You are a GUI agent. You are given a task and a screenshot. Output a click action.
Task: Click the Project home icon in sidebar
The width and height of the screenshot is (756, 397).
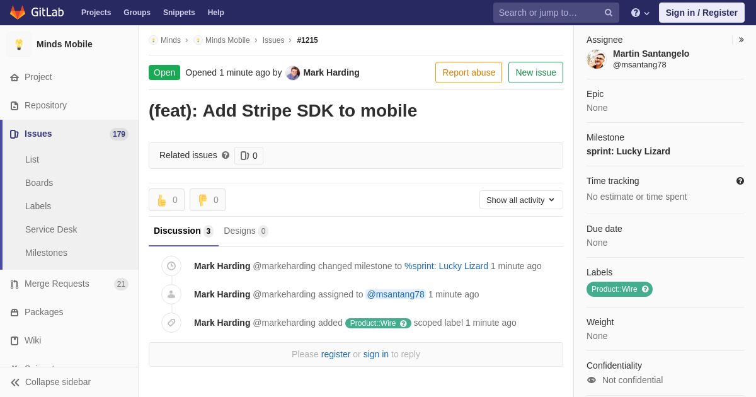coord(14,78)
